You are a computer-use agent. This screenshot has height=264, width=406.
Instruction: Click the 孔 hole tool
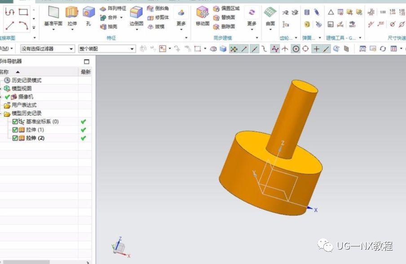point(88,16)
